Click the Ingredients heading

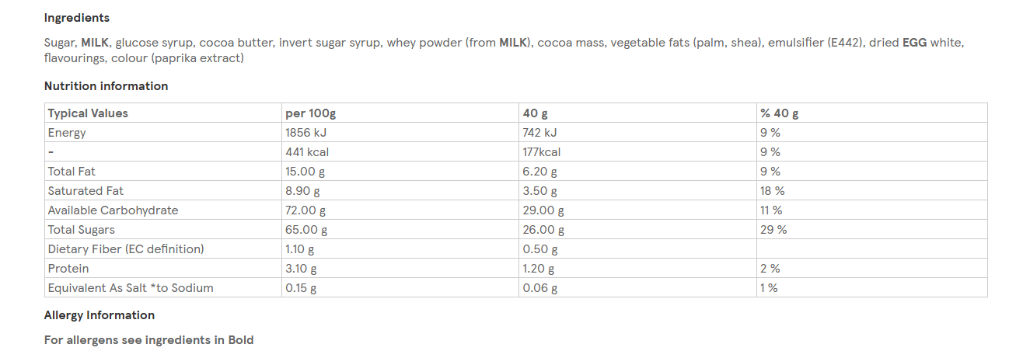[76, 18]
